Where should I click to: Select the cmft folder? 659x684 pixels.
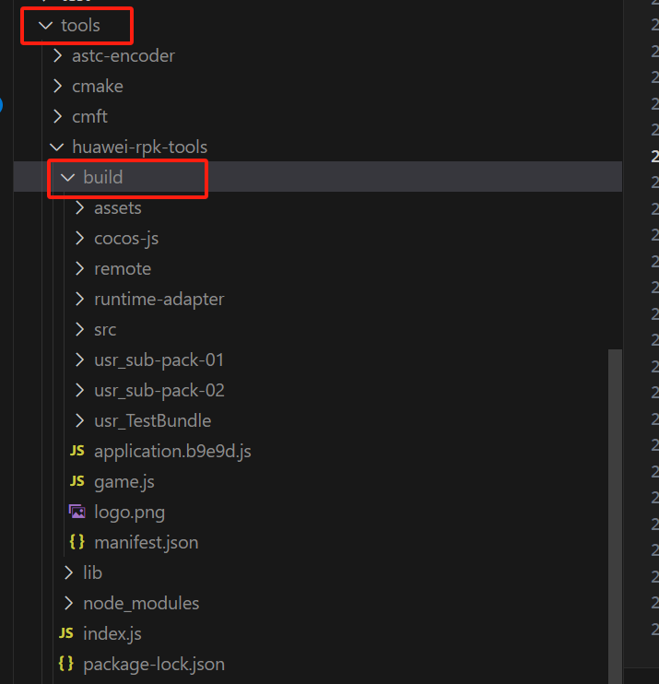pos(89,117)
